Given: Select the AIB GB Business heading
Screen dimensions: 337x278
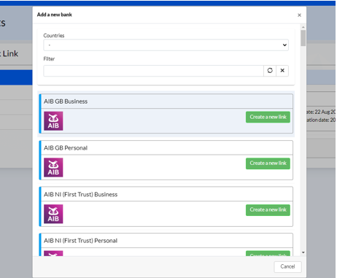Looking at the screenshot, I should click(x=66, y=101).
